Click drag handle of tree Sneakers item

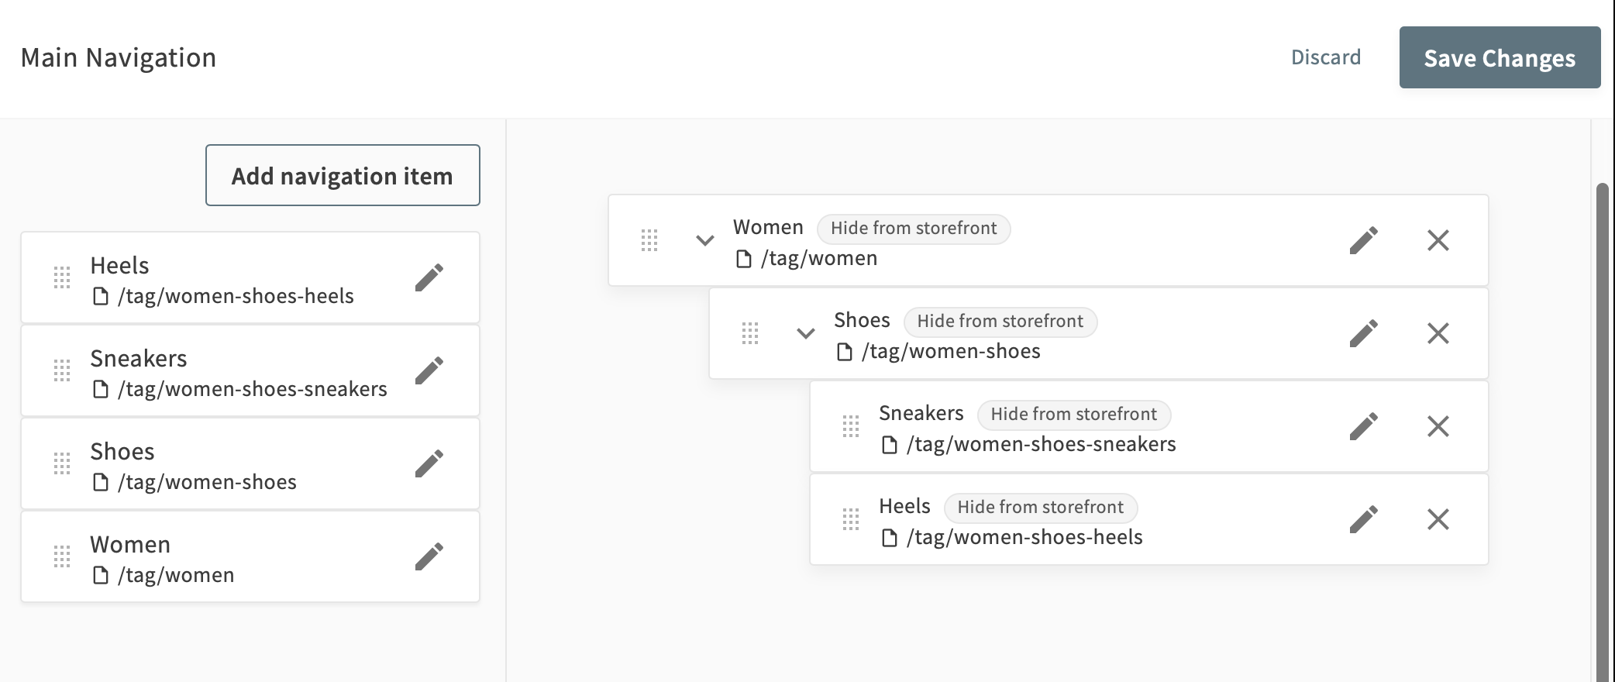[x=851, y=426]
